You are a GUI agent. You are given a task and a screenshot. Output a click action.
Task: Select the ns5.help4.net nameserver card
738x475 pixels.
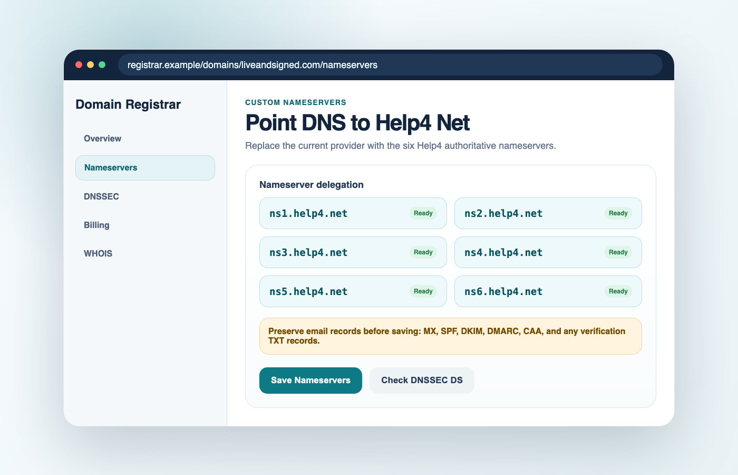click(353, 291)
